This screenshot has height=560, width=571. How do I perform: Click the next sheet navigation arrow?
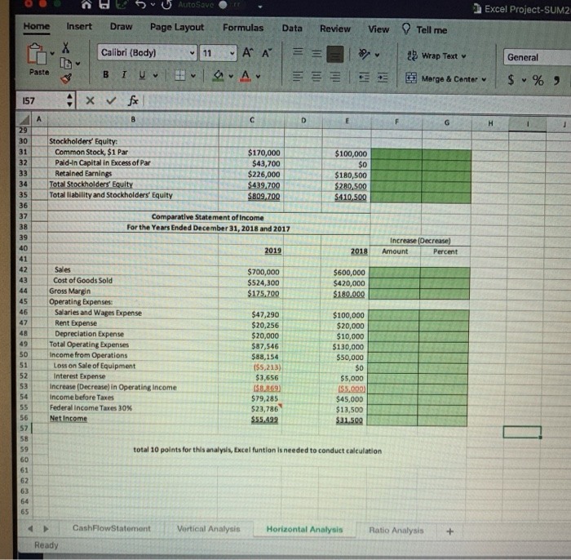[46, 528]
